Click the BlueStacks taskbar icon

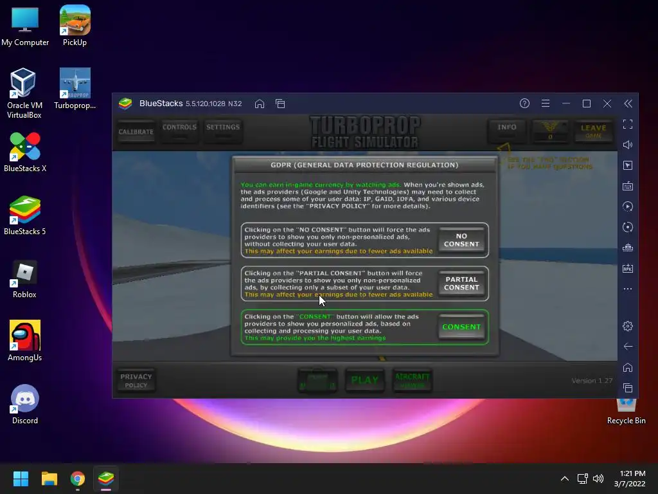click(106, 479)
